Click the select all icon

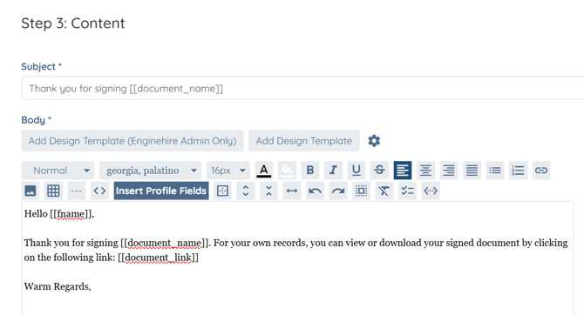[361, 191]
